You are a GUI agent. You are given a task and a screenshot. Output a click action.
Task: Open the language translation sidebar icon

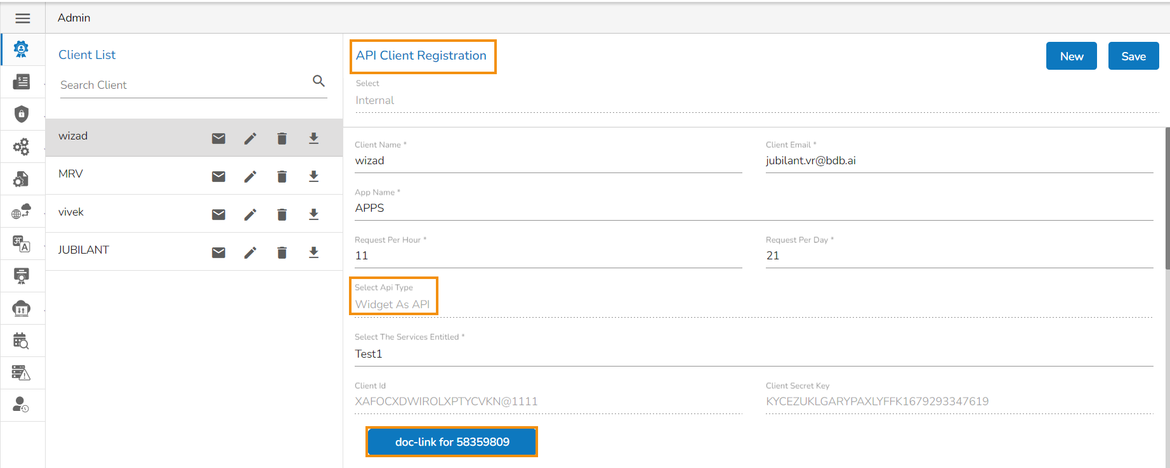pyautogui.click(x=22, y=244)
